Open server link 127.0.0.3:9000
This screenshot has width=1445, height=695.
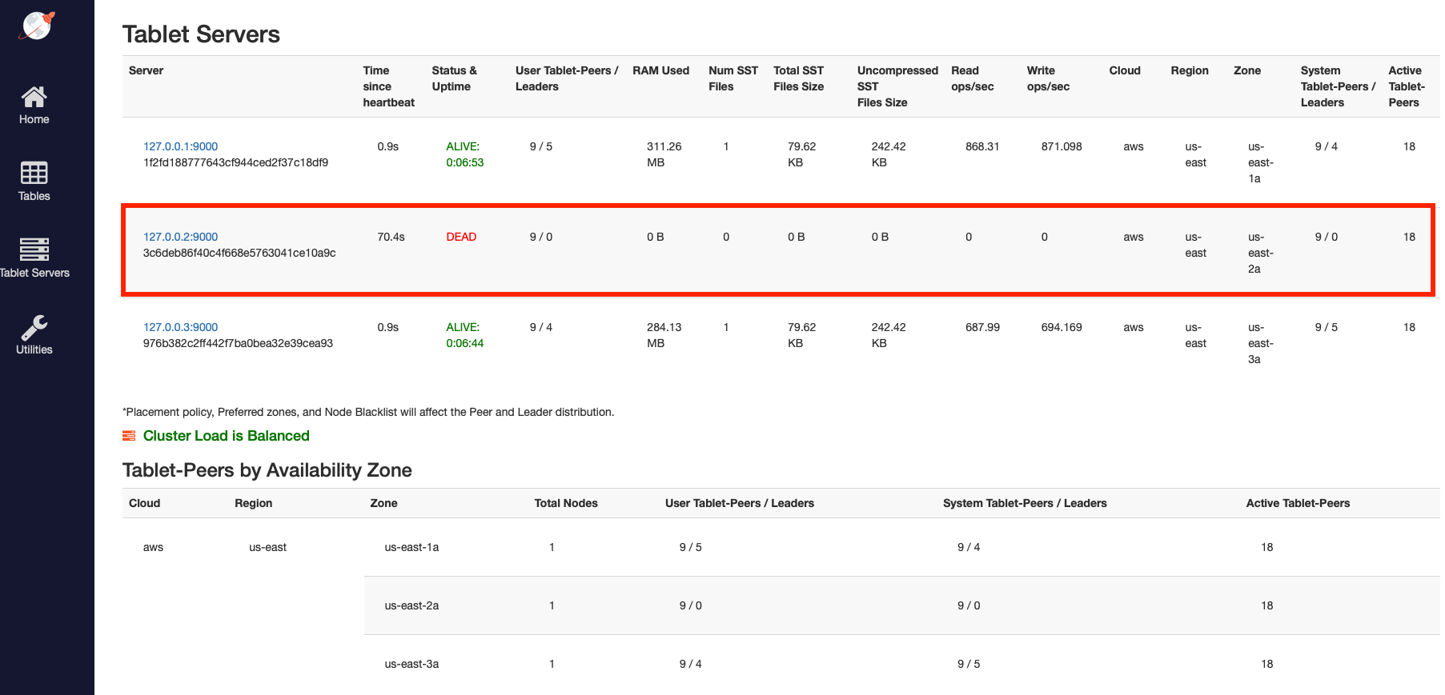pyautogui.click(x=180, y=327)
